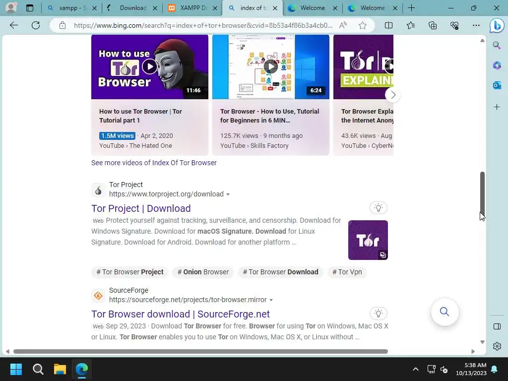Go back with the back arrow
Screen dimensions: 508x381
click(13, 25)
